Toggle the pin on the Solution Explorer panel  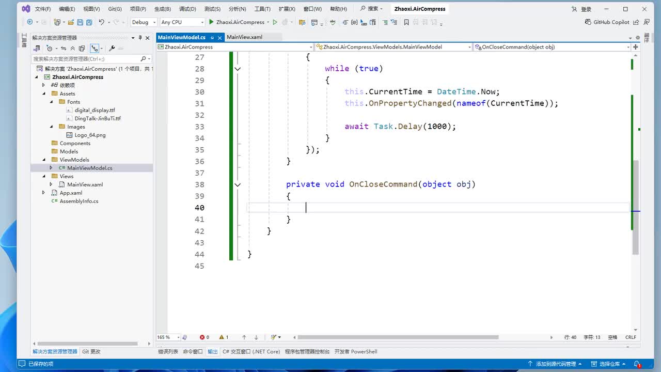click(x=140, y=38)
